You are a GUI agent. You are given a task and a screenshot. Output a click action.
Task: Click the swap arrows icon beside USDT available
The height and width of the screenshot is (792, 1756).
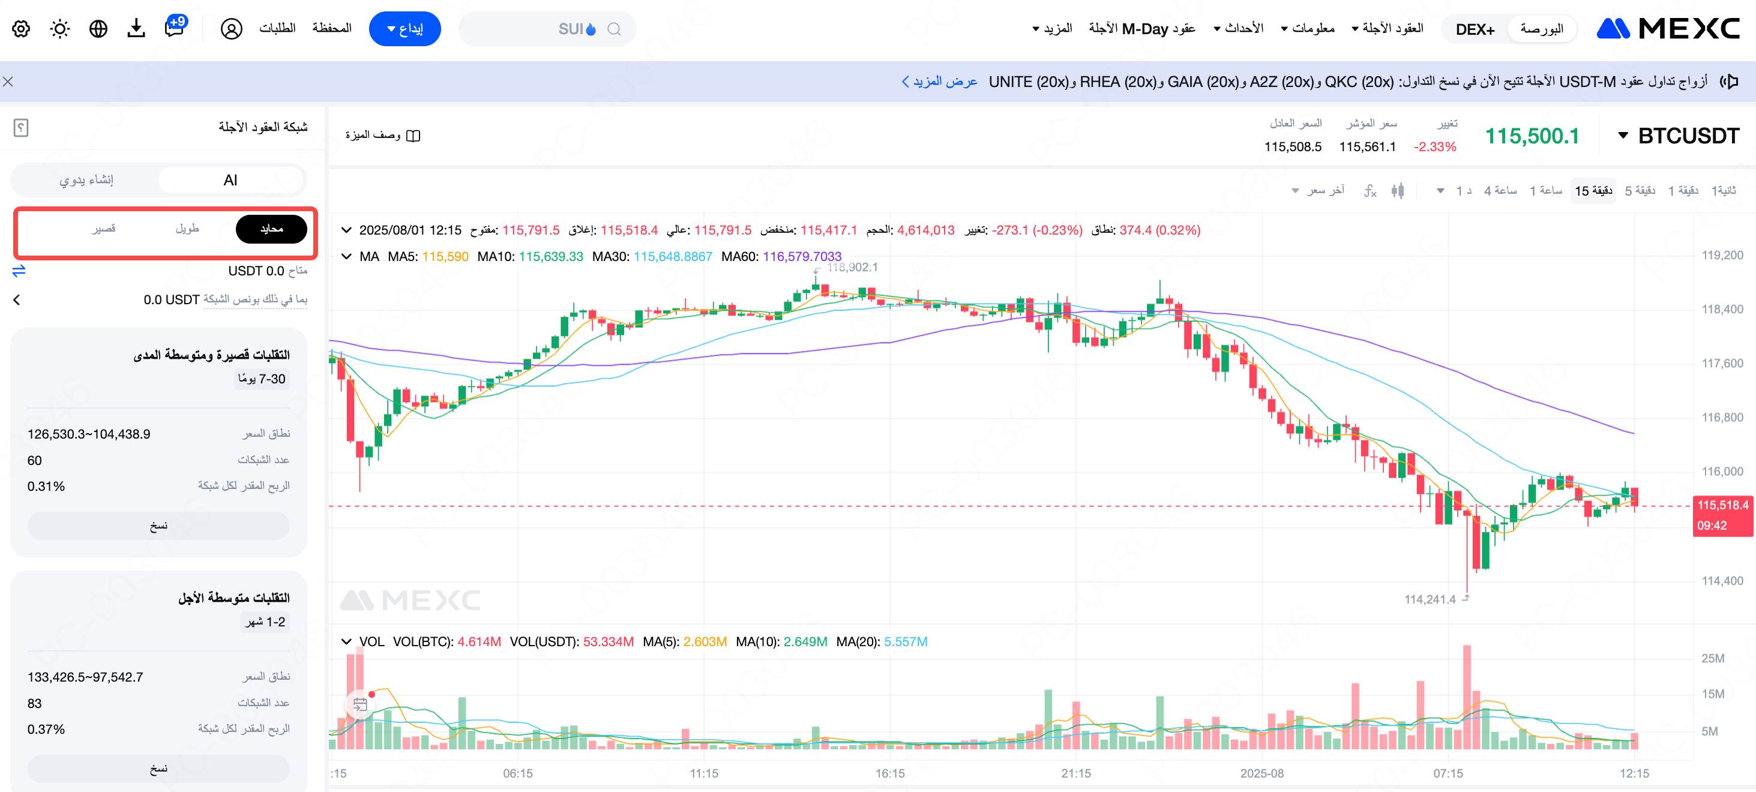click(x=19, y=271)
